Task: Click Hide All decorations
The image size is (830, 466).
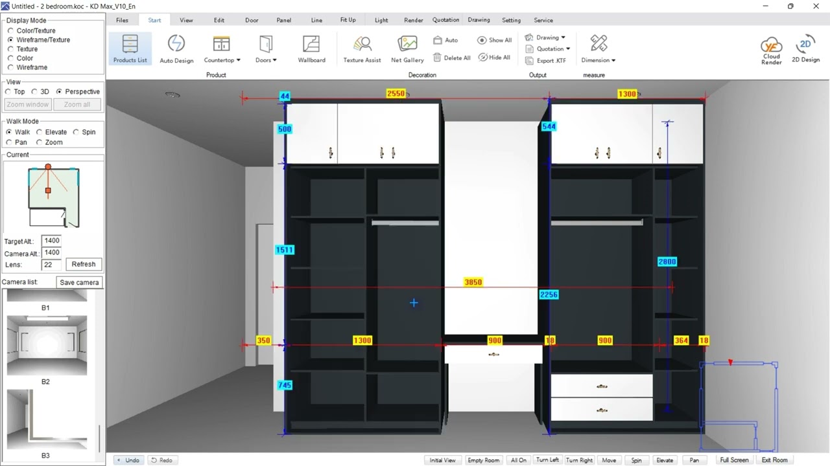Action: coord(495,58)
